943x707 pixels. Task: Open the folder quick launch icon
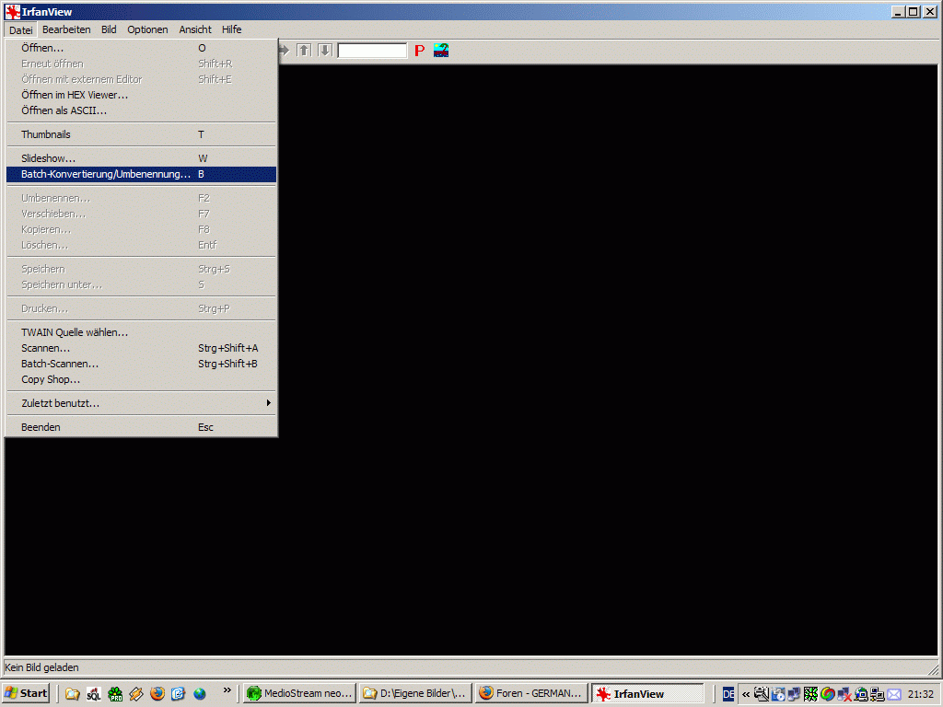[73, 694]
